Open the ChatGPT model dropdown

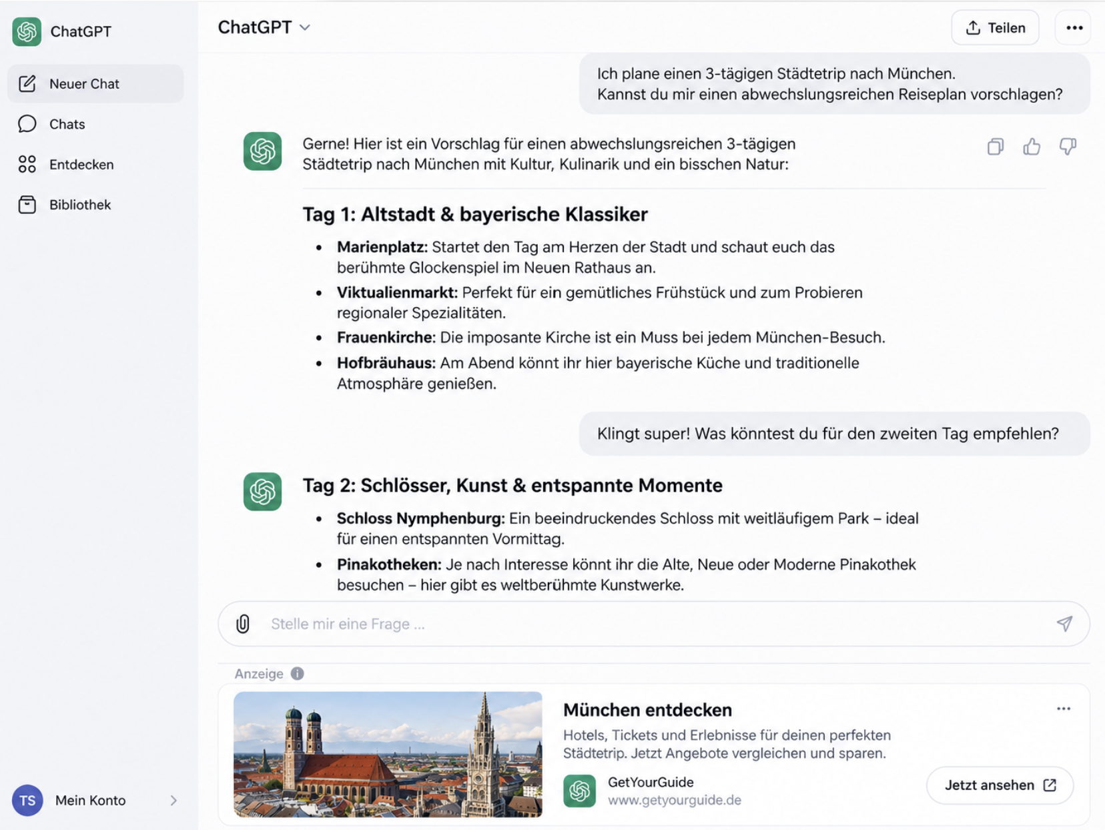264,27
